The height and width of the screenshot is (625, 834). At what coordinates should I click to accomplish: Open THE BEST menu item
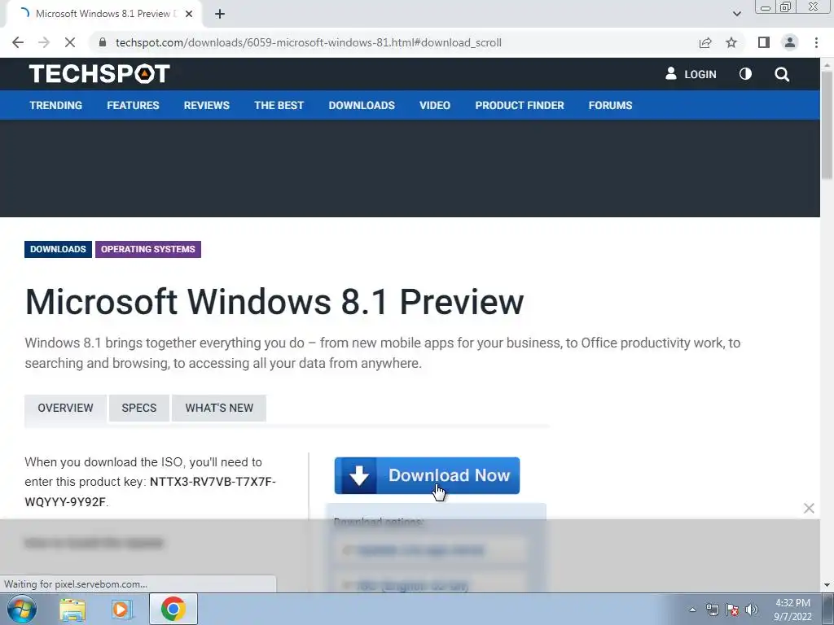pyautogui.click(x=279, y=105)
